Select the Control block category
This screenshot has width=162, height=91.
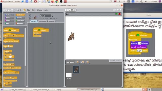21,15
